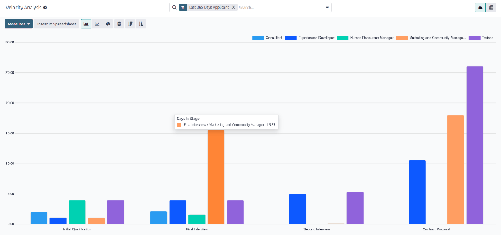Click Experienced Developer bar in Initial Qualification
The width and height of the screenshot is (501, 235).
(58, 221)
